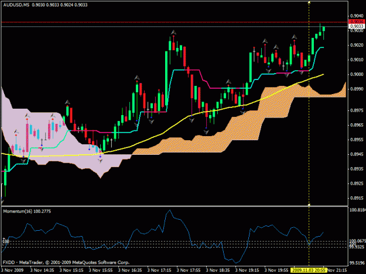Click the up fractal arrow above 15:15 candle

pos(67,102)
